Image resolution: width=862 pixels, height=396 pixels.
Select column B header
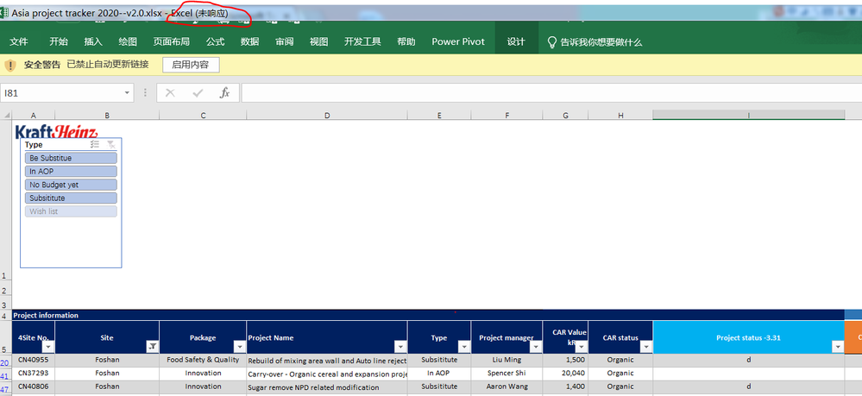click(107, 115)
